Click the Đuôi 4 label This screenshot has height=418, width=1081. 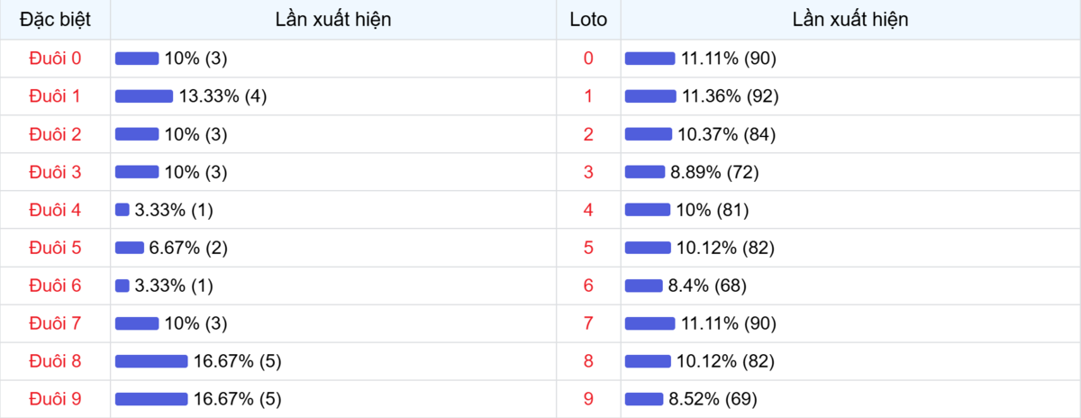[55, 210]
